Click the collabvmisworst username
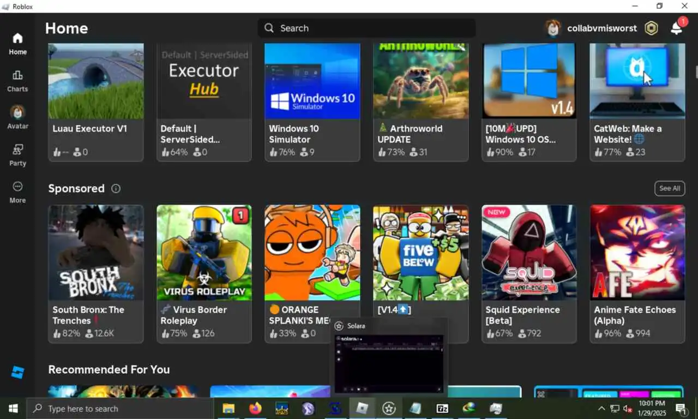 602,28
